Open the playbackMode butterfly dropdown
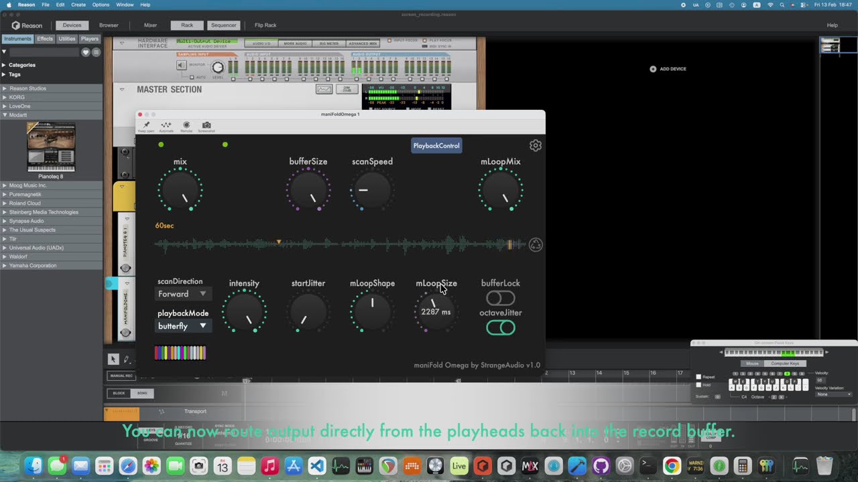858x482 pixels. (x=183, y=326)
